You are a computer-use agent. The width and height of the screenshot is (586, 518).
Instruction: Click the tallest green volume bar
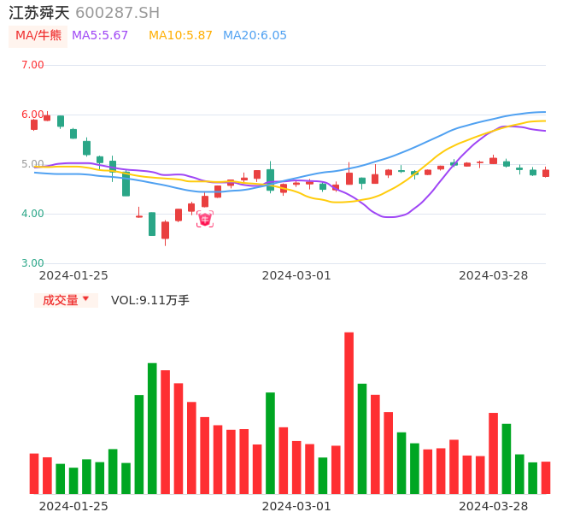(152, 428)
